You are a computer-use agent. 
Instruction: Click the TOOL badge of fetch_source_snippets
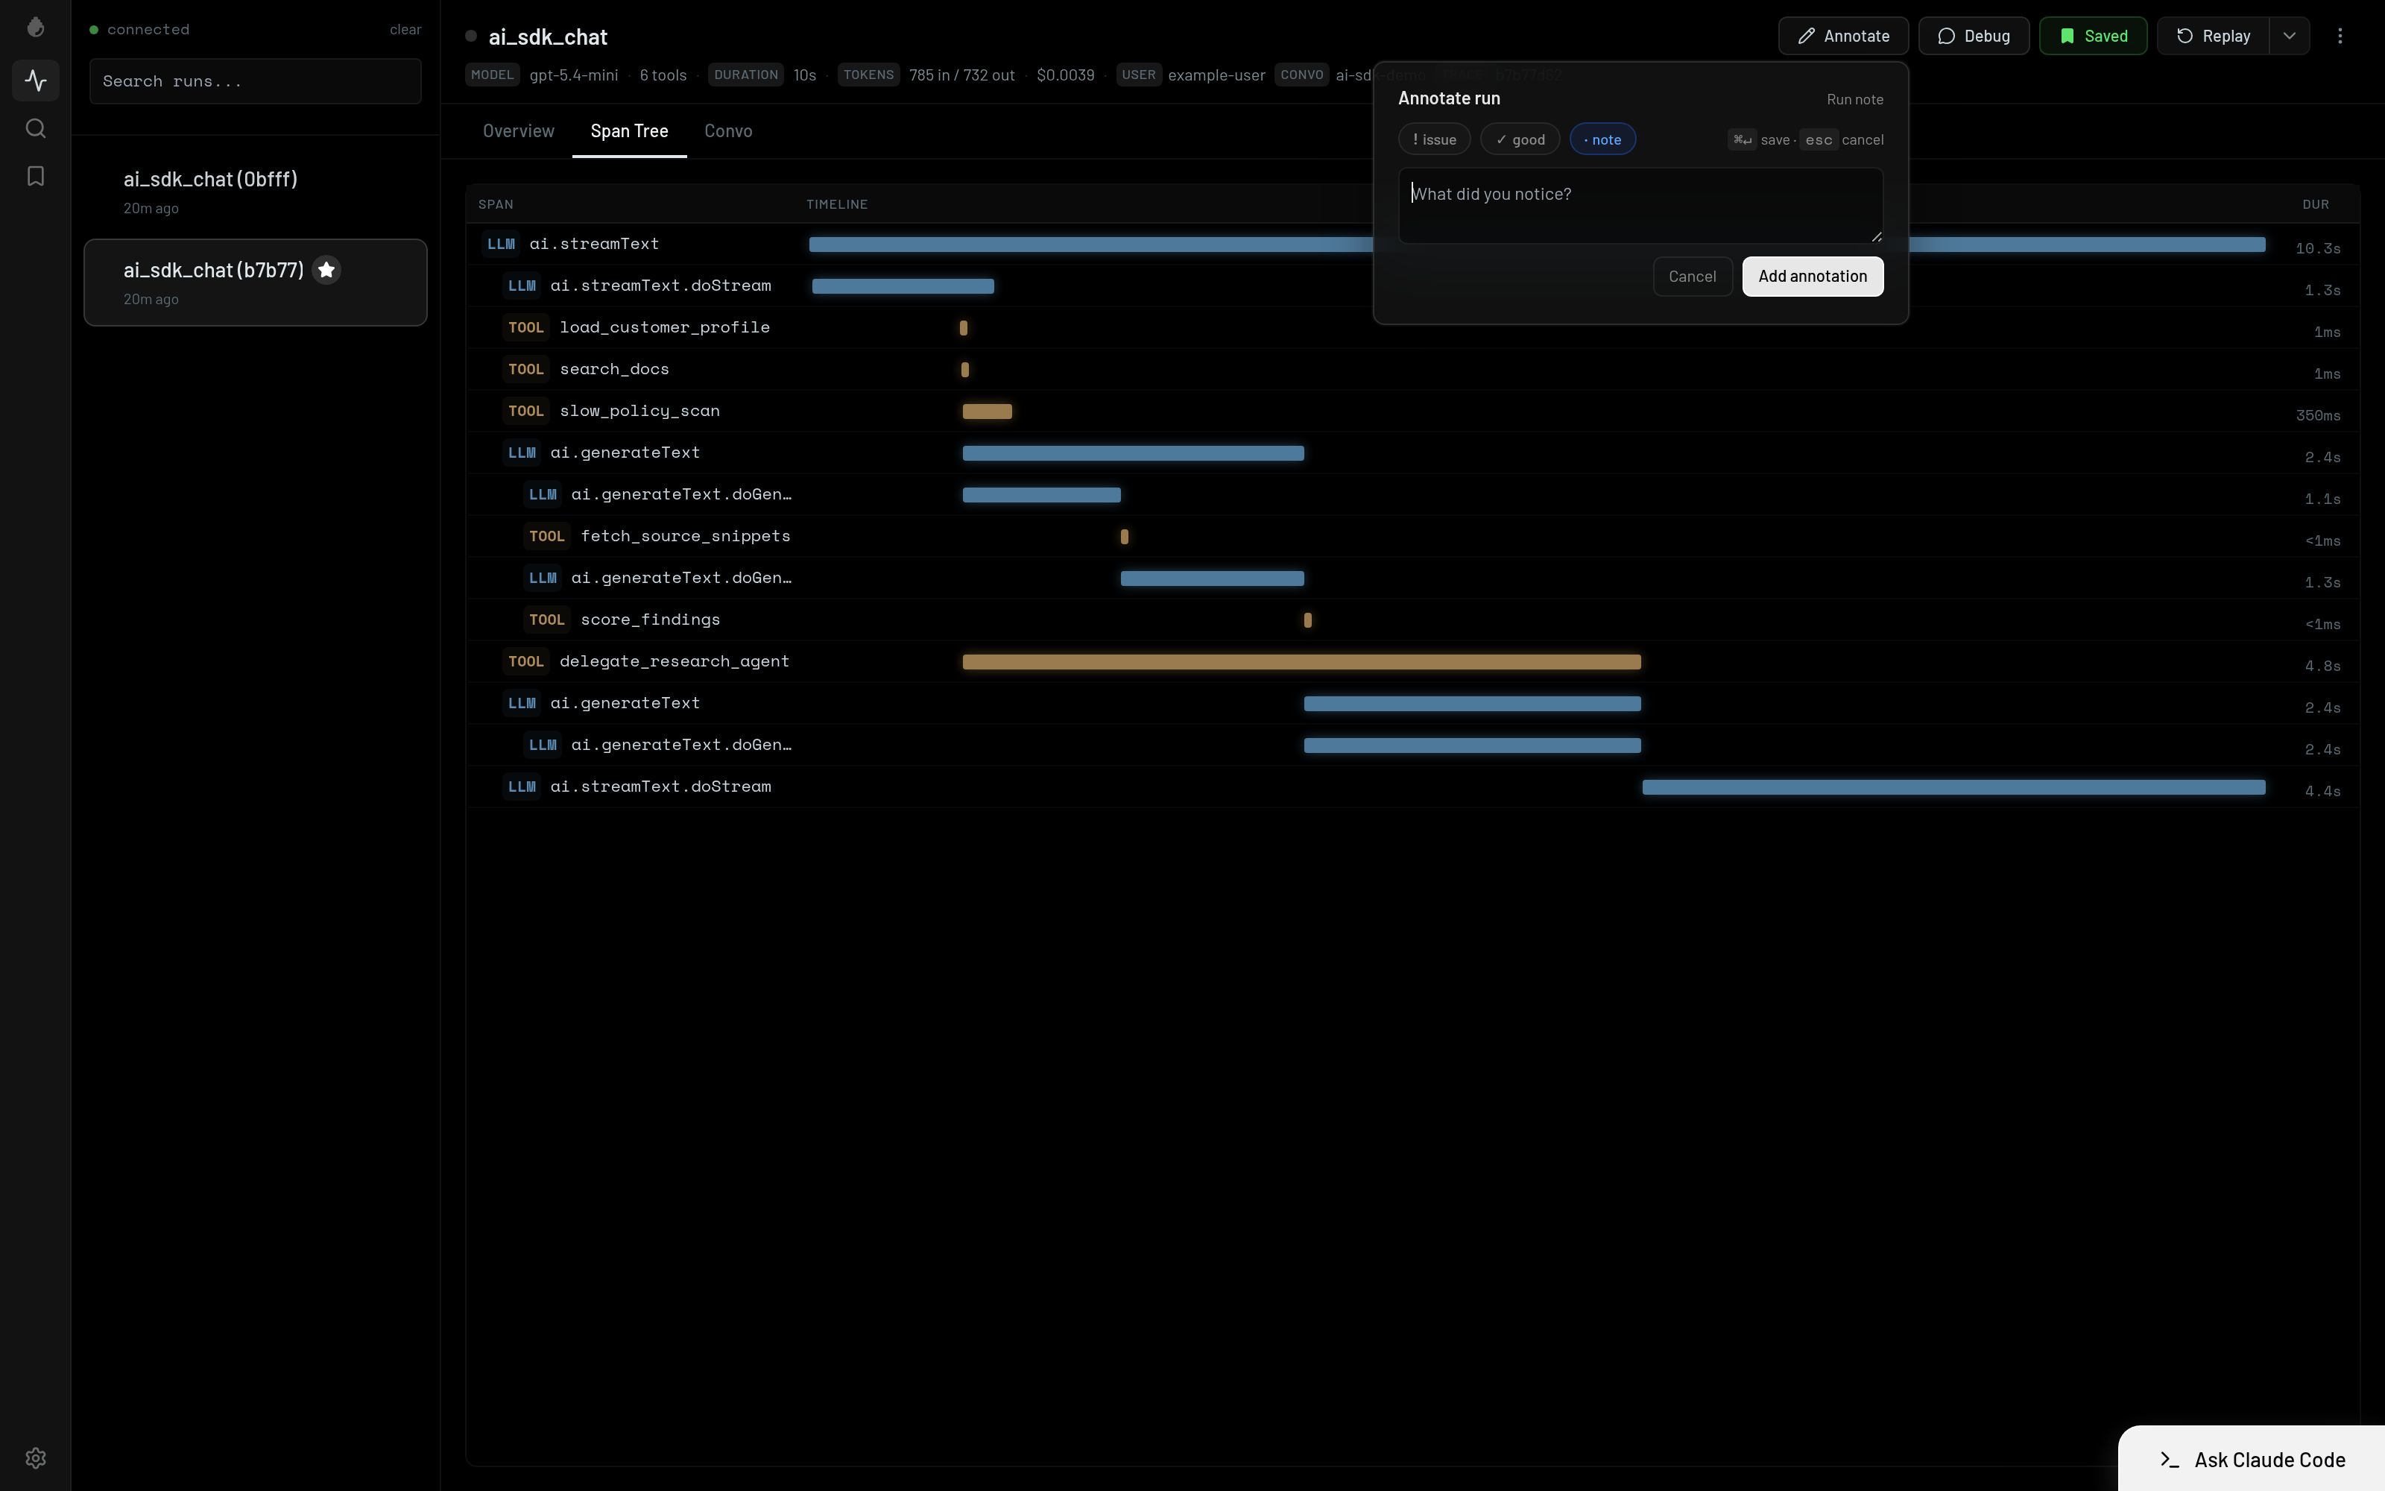(546, 537)
